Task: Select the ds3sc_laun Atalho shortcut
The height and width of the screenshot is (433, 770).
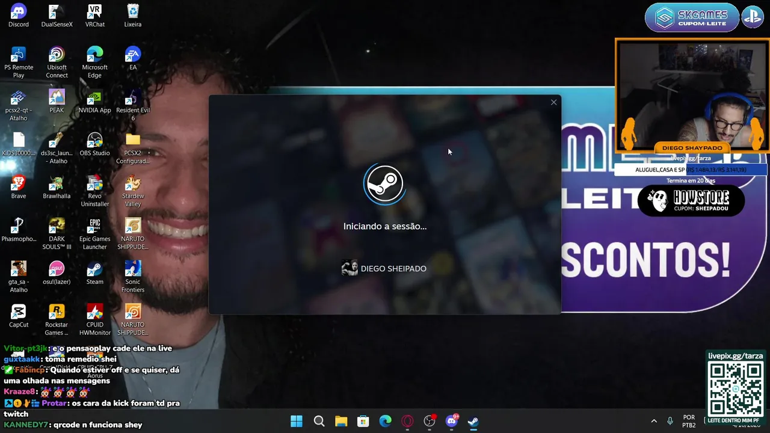Action: [x=57, y=148]
